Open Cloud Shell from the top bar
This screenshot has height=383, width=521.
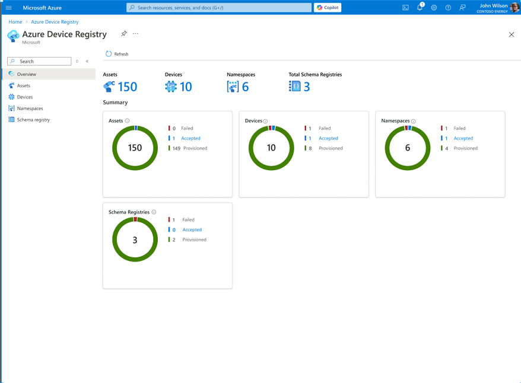(405, 8)
